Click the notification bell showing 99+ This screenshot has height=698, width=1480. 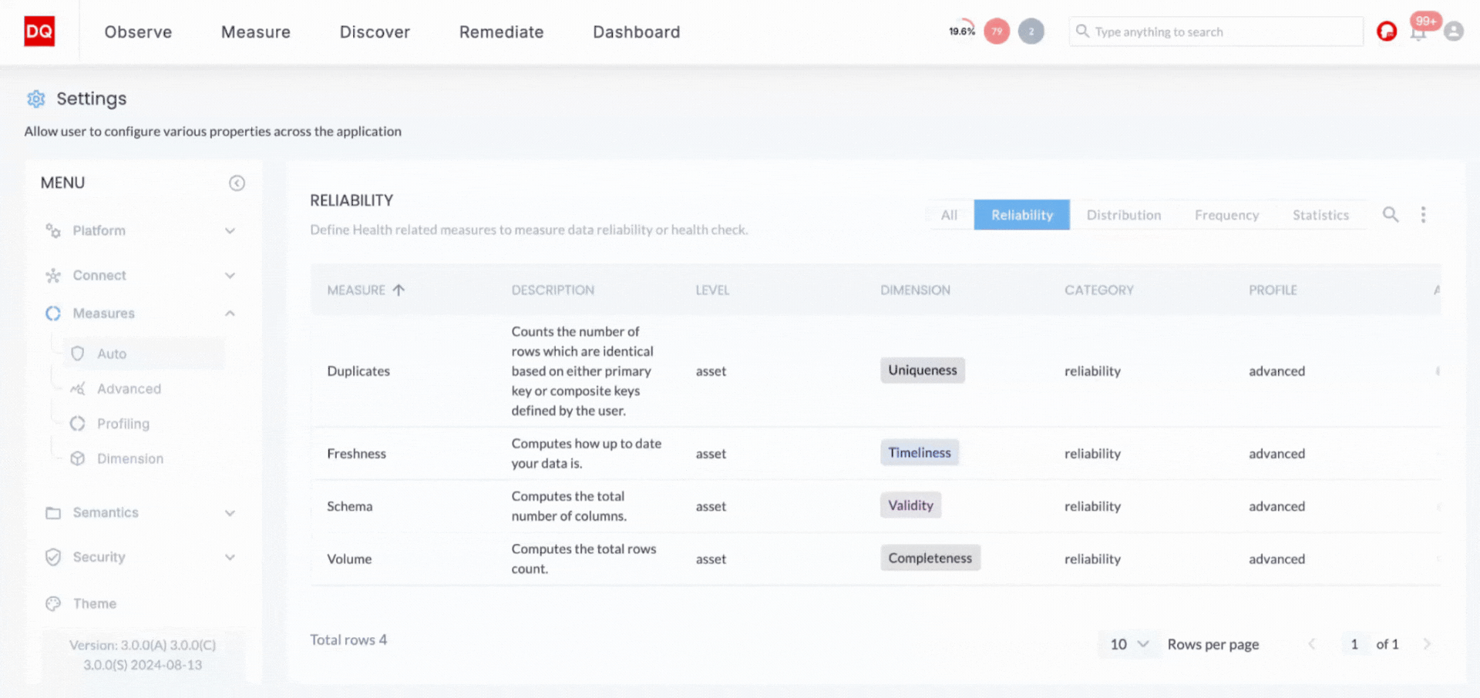(1418, 32)
